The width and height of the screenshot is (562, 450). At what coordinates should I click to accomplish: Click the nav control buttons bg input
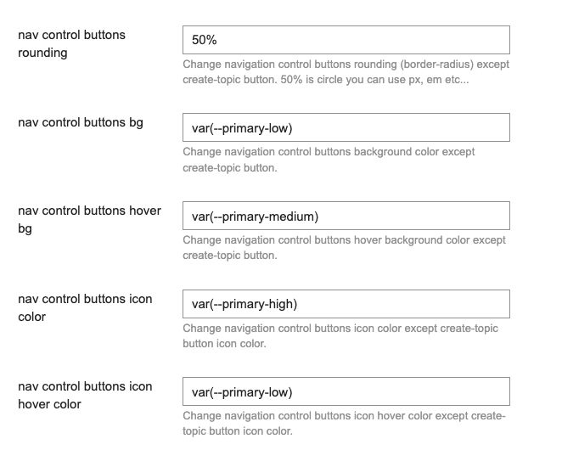tap(346, 127)
